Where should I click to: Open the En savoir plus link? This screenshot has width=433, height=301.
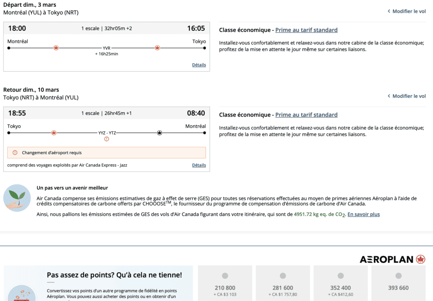point(363,214)
